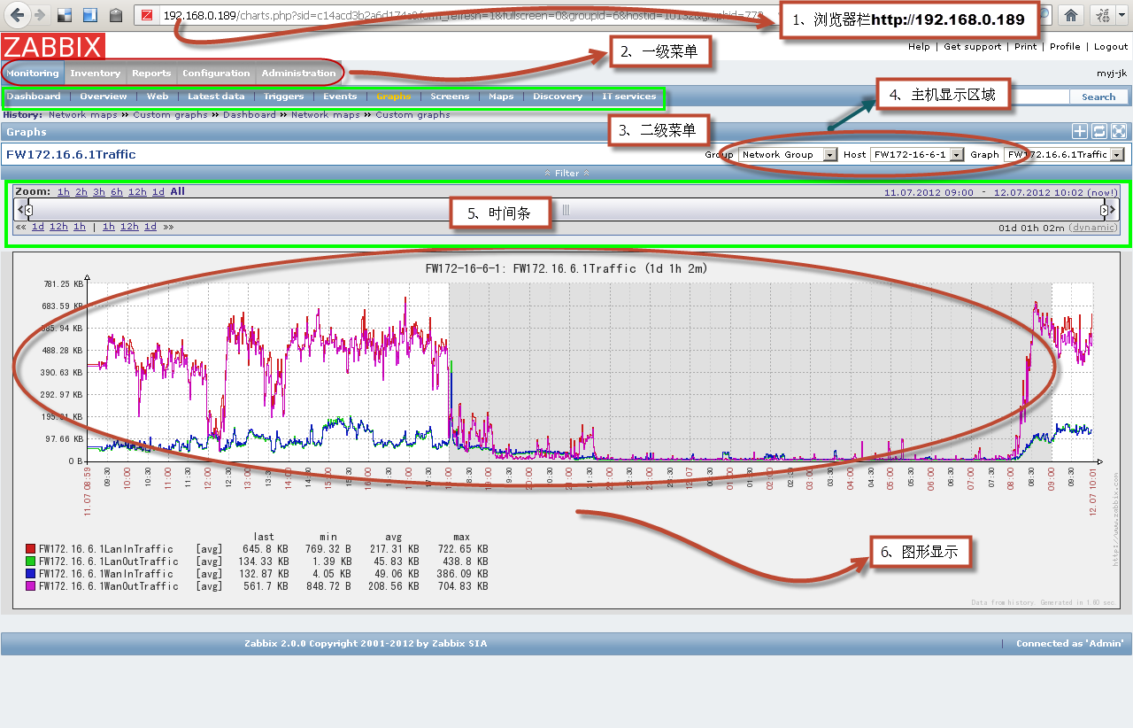Open the Group dropdown showing Network Group

pyautogui.click(x=788, y=155)
